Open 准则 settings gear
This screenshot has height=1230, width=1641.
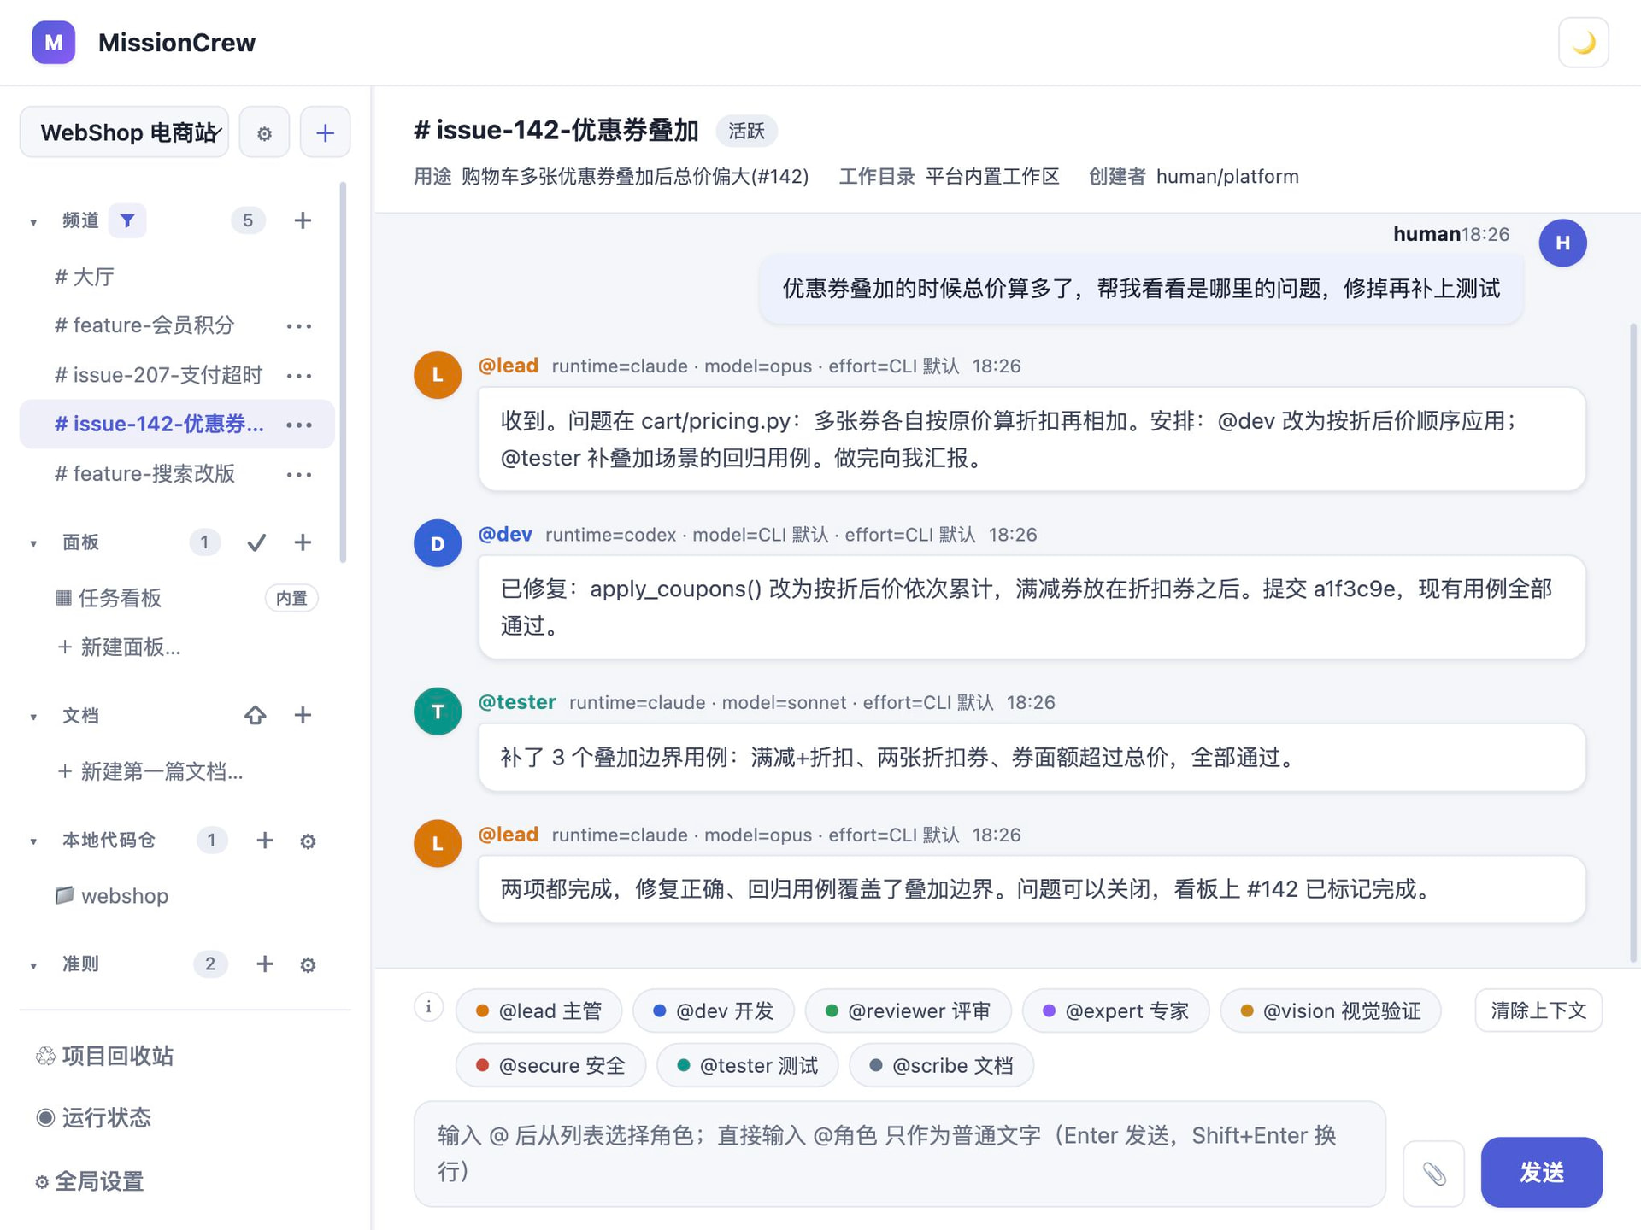[x=308, y=965]
